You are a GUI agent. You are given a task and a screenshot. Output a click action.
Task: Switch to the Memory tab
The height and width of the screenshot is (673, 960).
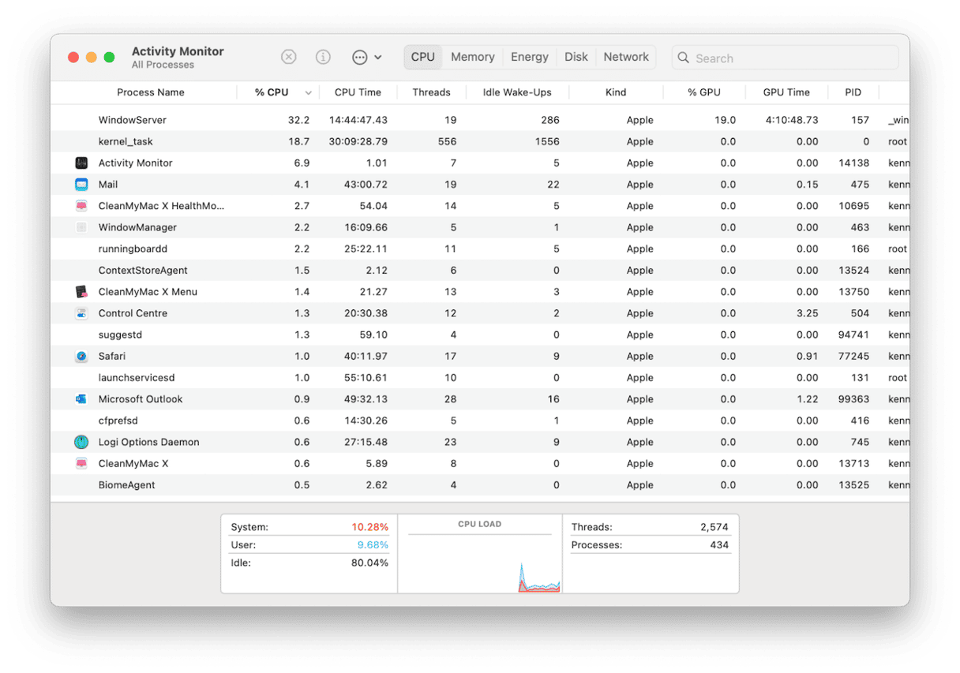tap(473, 57)
